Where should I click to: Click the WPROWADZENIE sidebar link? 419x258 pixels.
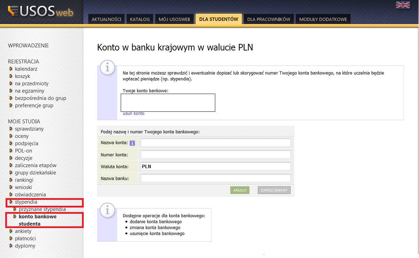click(x=28, y=45)
